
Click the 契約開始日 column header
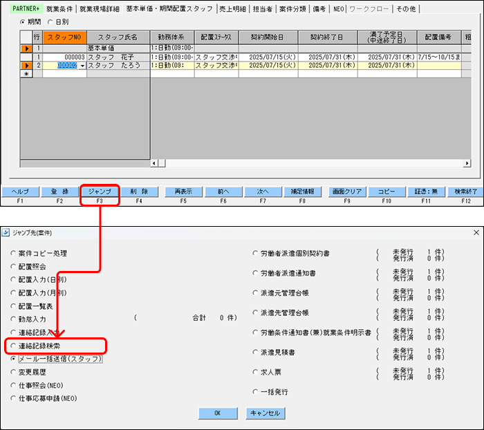coord(268,37)
